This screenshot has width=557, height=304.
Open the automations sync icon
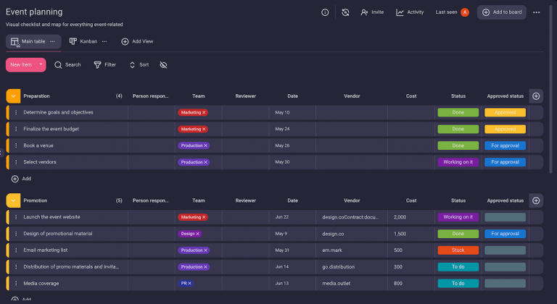(345, 12)
